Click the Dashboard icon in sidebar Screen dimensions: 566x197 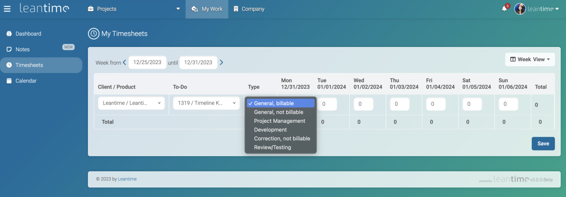tap(9, 34)
